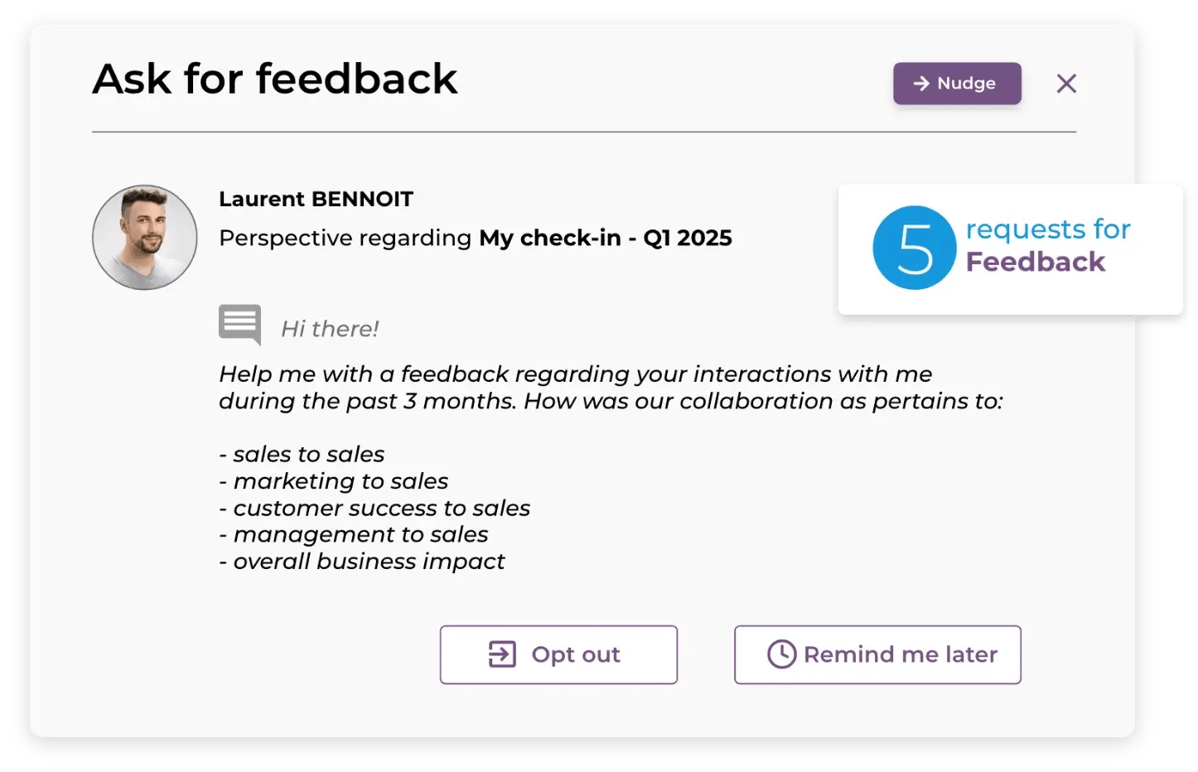The height and width of the screenshot is (772, 1198).
Task: Click Opt out of this feedback request
Action: click(558, 654)
